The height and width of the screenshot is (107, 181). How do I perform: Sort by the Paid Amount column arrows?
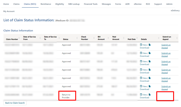[x=124, y=38]
